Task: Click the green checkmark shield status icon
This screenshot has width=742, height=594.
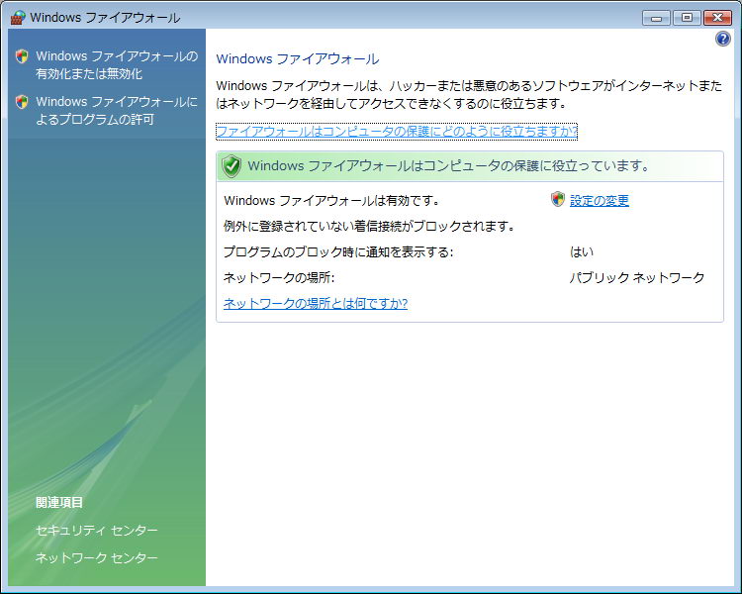Action: click(x=232, y=166)
